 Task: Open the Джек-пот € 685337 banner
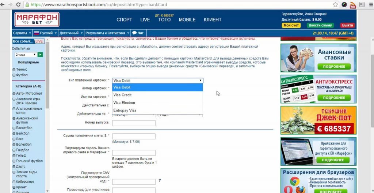[318, 120]
